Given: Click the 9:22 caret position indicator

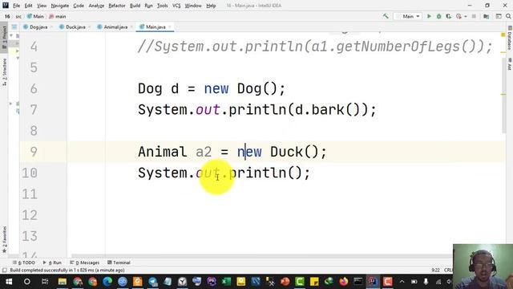Looking at the screenshot, I should point(435,271).
